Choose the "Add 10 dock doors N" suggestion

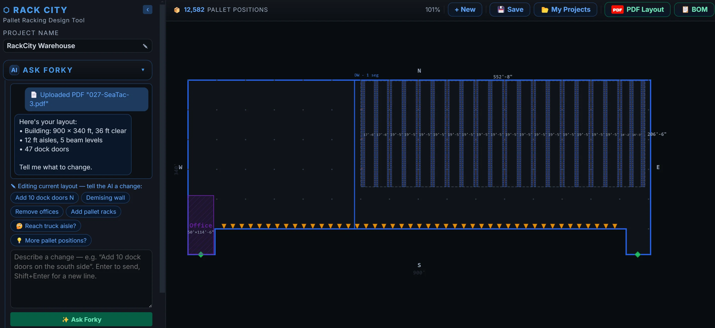pyautogui.click(x=44, y=197)
